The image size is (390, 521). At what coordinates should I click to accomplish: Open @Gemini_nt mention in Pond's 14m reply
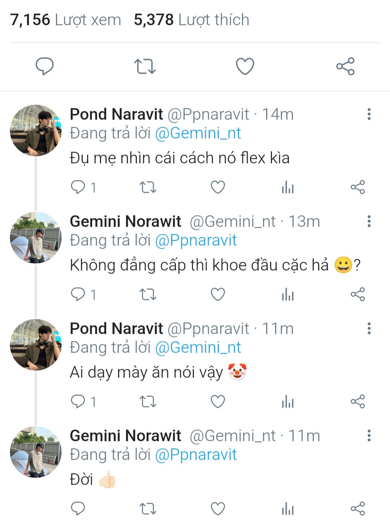(198, 133)
